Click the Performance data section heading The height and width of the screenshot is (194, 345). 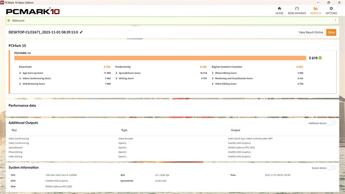[x=22, y=105]
